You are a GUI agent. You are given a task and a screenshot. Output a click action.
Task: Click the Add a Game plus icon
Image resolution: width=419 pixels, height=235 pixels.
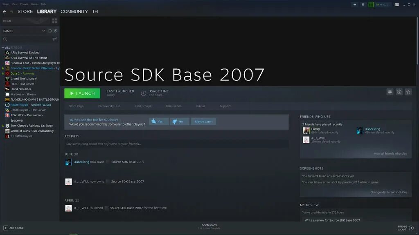[x=6, y=228]
